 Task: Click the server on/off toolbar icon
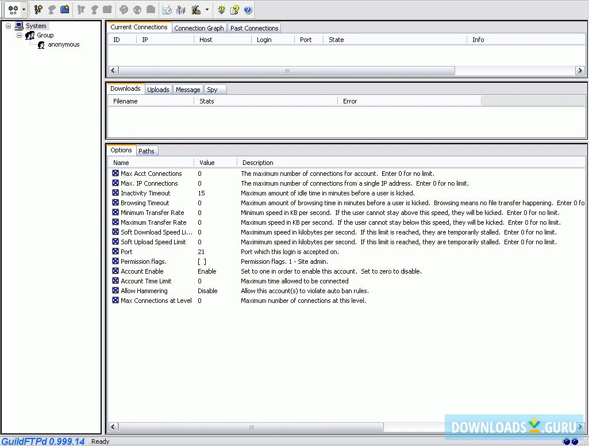[x=13, y=10]
